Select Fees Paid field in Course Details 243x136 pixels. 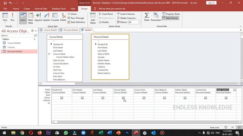coord(57,76)
